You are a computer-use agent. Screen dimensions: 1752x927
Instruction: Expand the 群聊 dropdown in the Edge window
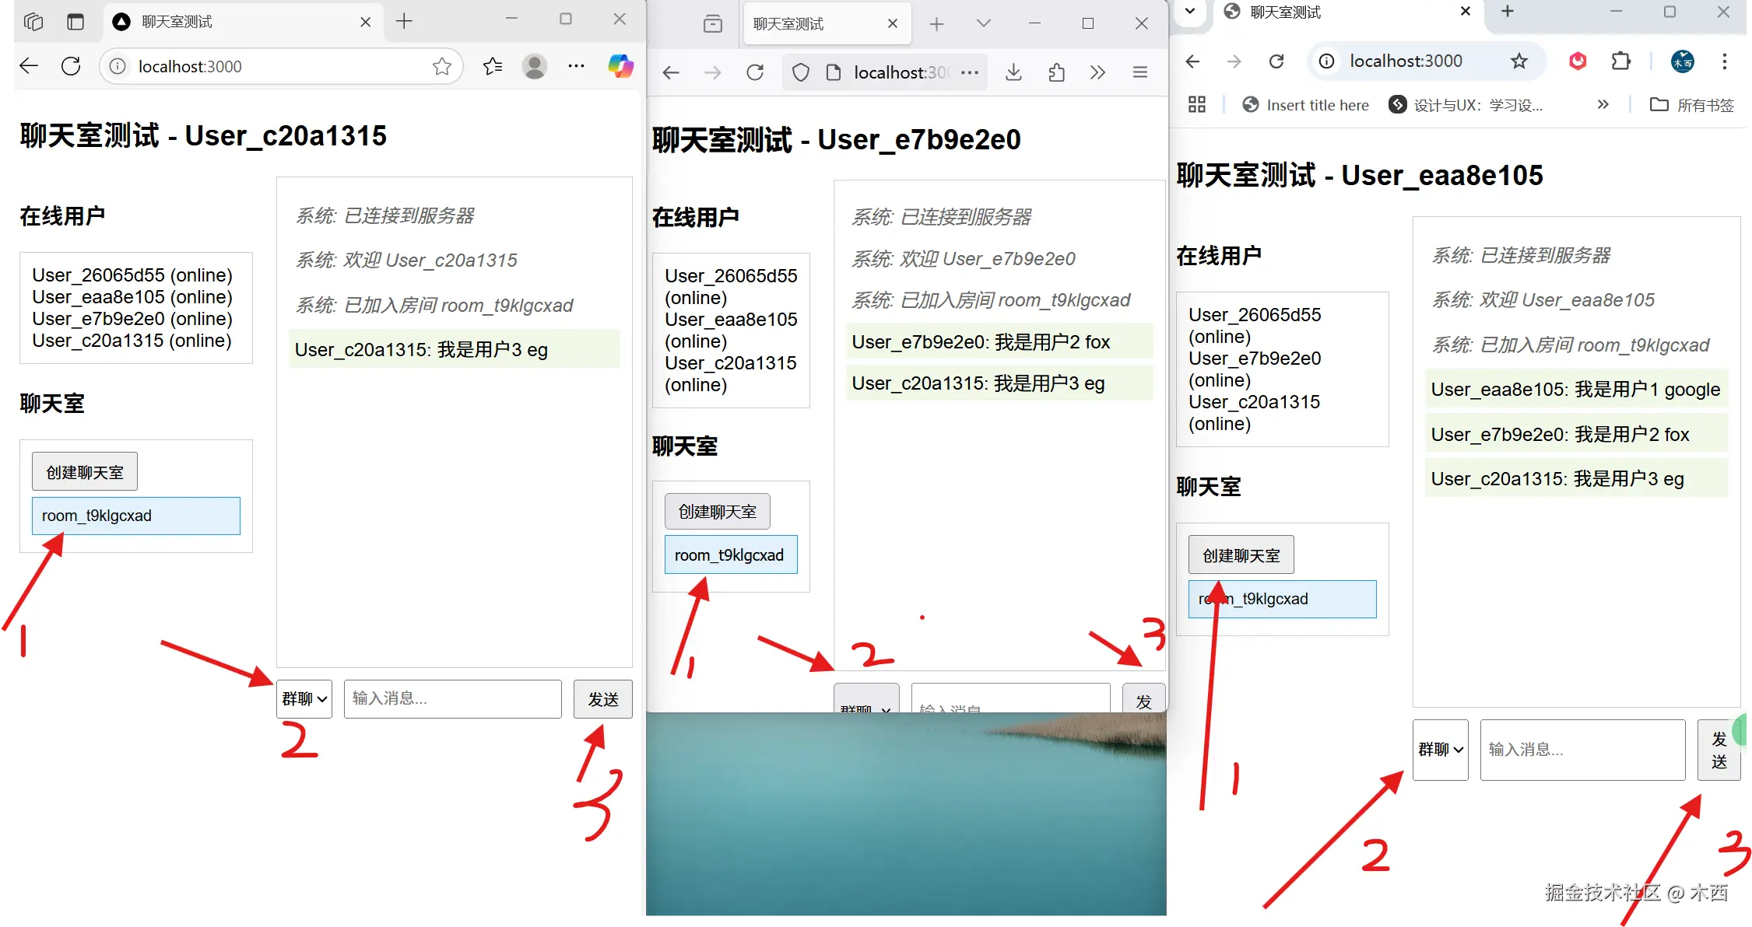(x=304, y=698)
